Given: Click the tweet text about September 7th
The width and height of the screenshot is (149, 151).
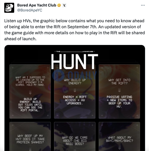Looking at the screenshot, I should click(x=74, y=30).
